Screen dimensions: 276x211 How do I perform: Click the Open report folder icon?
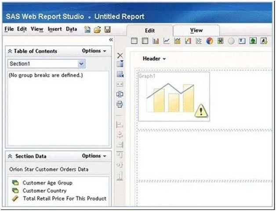pos(97,29)
